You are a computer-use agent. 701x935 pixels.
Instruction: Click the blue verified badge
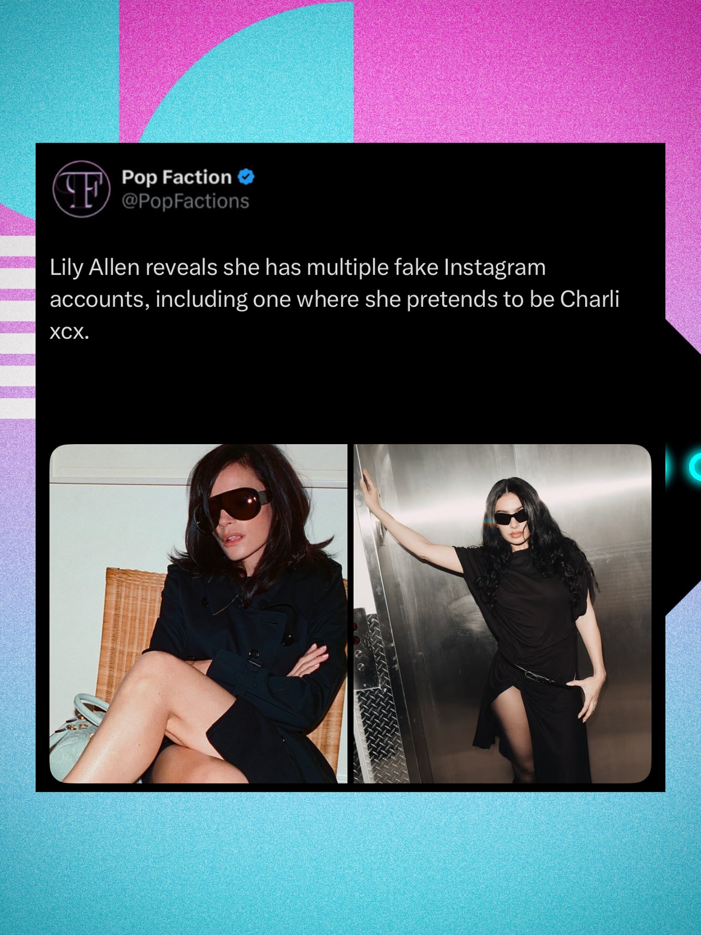pos(246,177)
